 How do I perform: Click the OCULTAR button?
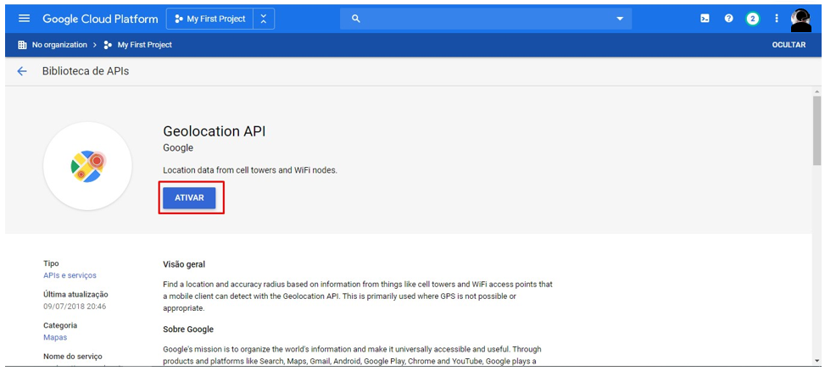pyautogui.click(x=789, y=45)
